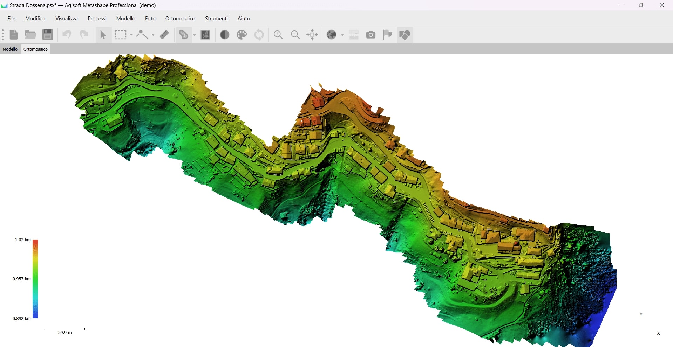This screenshot has width=673, height=347.
Task: Save the project with the floppy disk icon
Action: (48, 35)
